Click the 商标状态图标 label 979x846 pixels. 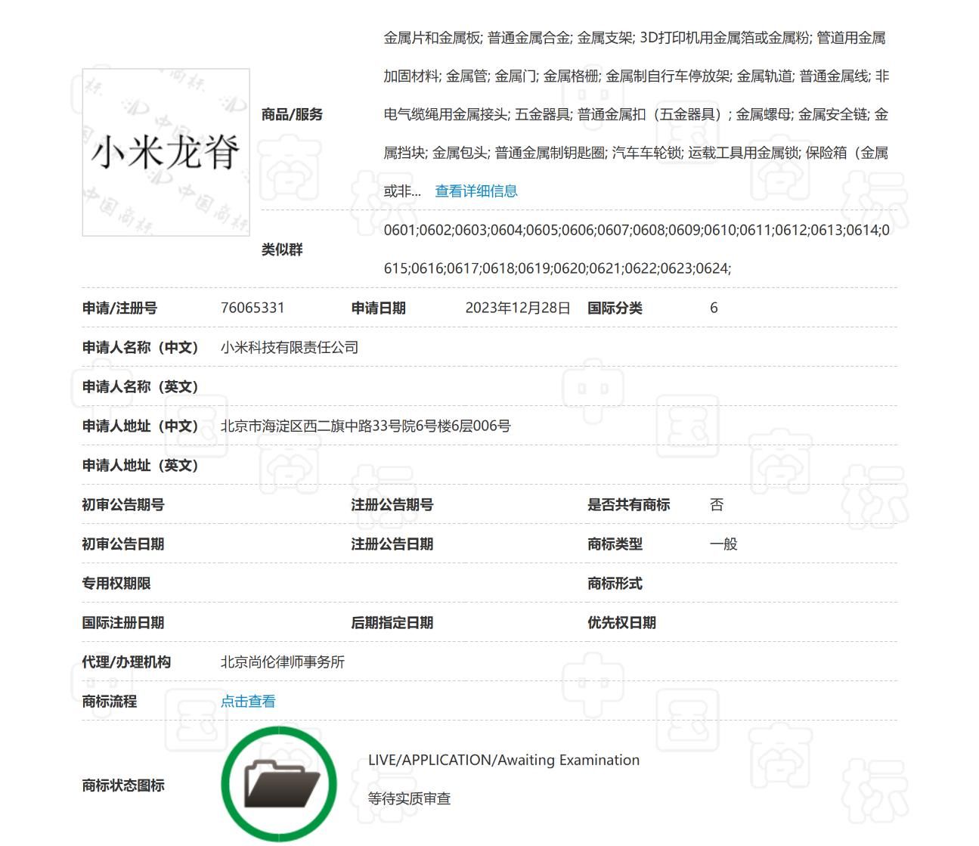[123, 786]
